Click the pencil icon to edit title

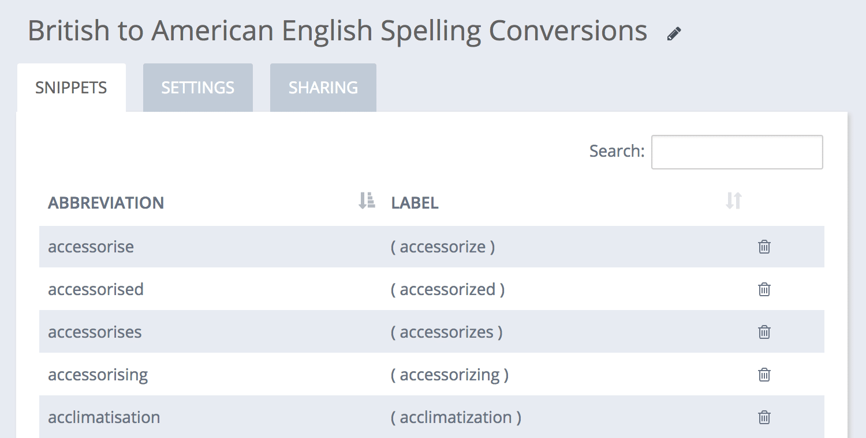tap(674, 34)
